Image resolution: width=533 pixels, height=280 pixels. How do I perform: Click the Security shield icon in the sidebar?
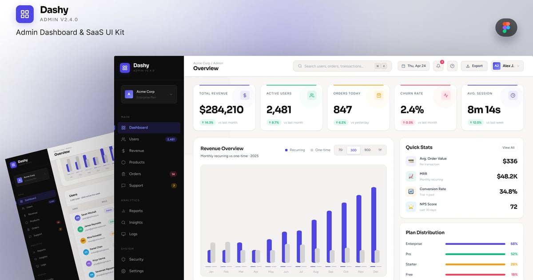point(123,259)
